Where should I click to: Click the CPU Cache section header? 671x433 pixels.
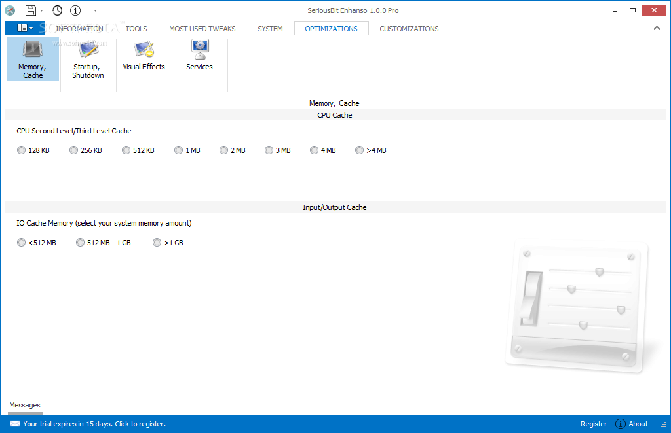click(x=335, y=115)
